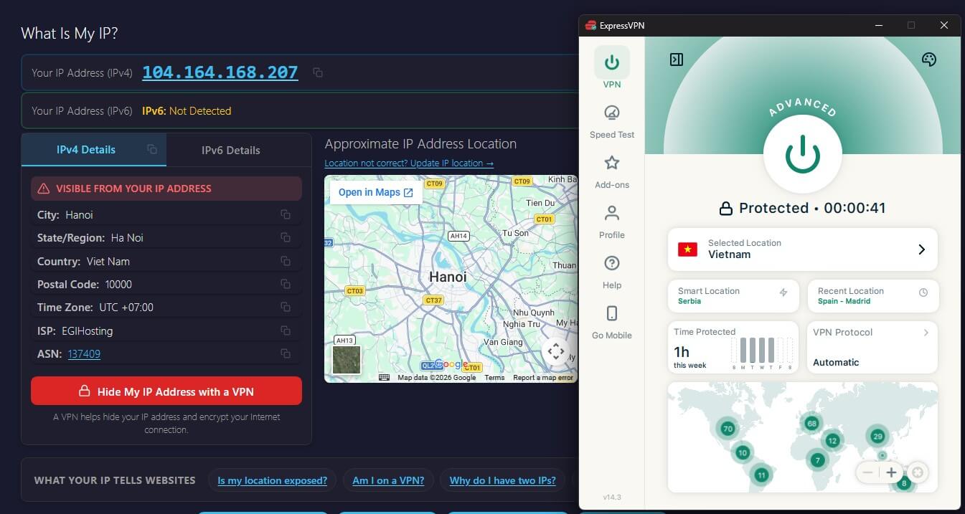Open 'Why do I have two IPs?' link
The image size is (965, 514).
coord(502,480)
